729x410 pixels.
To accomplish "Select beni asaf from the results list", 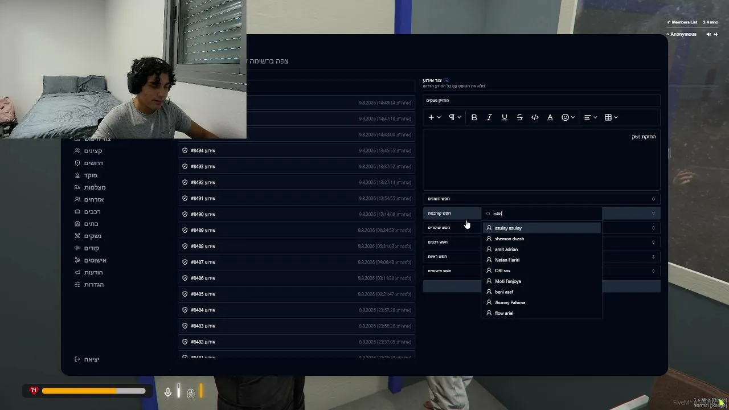I will pyautogui.click(x=542, y=292).
